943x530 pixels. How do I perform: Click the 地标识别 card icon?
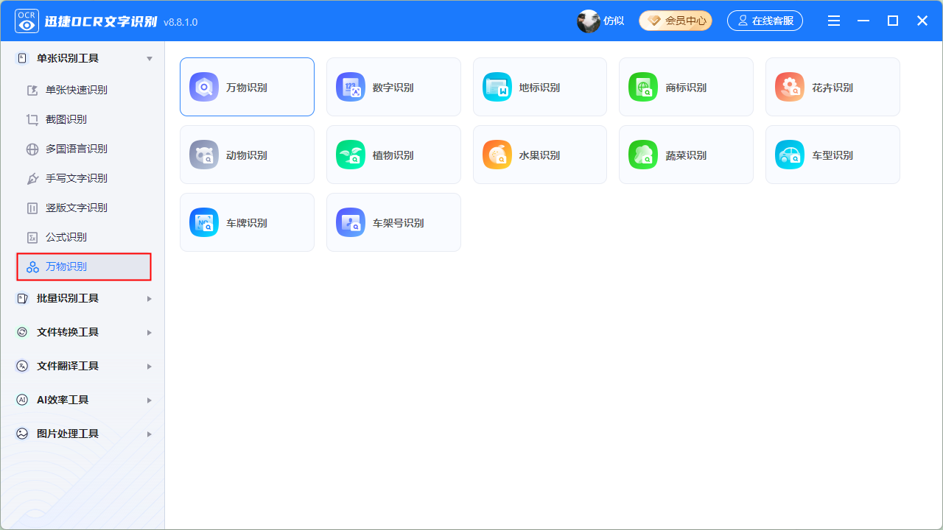pos(497,87)
